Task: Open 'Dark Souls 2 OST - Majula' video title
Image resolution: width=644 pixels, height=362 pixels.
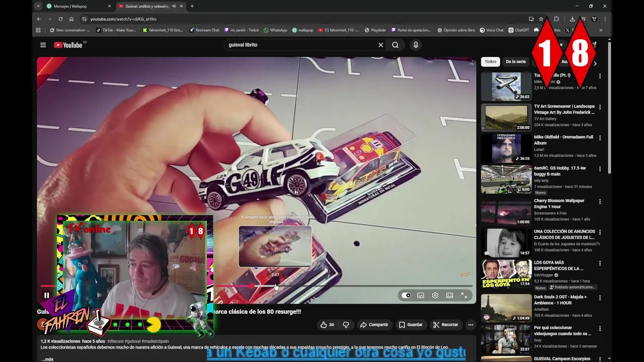Action: (x=560, y=300)
